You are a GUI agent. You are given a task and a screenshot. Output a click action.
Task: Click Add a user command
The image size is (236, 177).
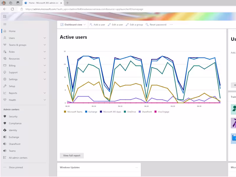[x=97, y=24]
